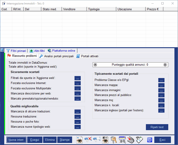Image resolution: width=178 pixels, height=145 pixels.
Task: Sort by the Cod. column header
Action: (6, 9)
